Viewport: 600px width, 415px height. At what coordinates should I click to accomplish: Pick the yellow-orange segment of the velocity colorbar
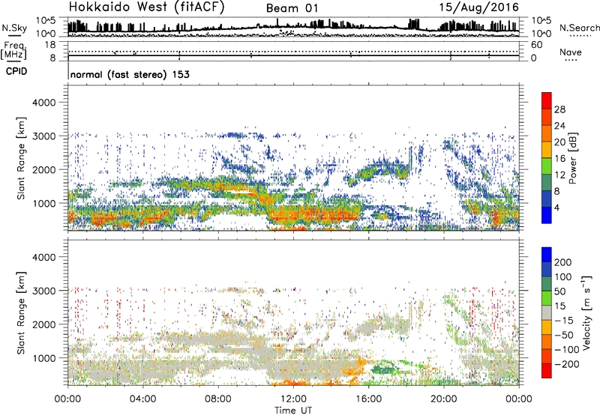[547, 327]
